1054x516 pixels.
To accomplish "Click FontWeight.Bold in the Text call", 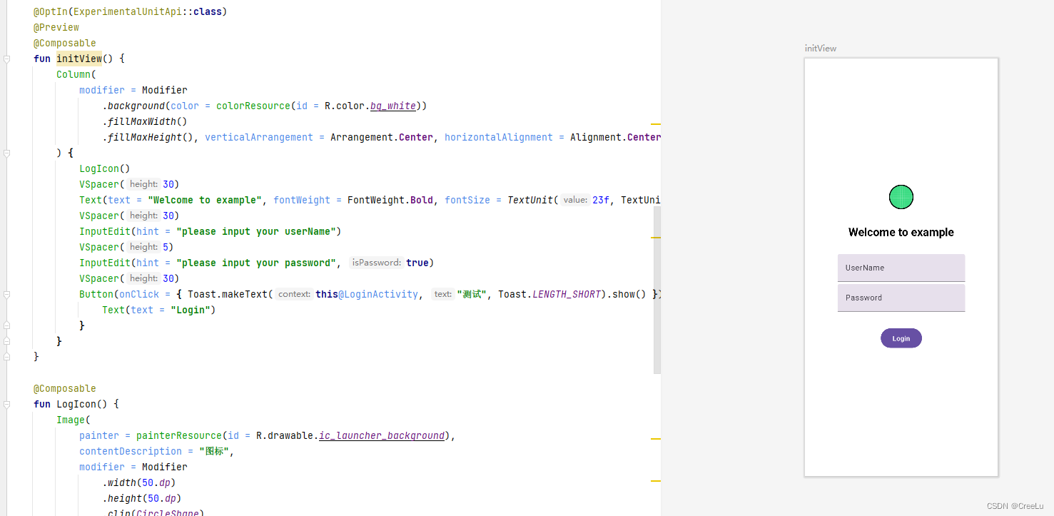I will click(x=390, y=200).
